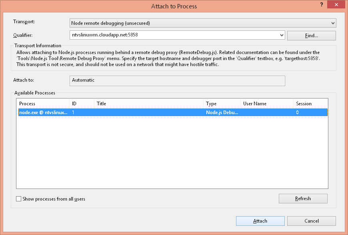This screenshot has width=348, height=235.
Task: Click the Find... button
Action: 311,36
